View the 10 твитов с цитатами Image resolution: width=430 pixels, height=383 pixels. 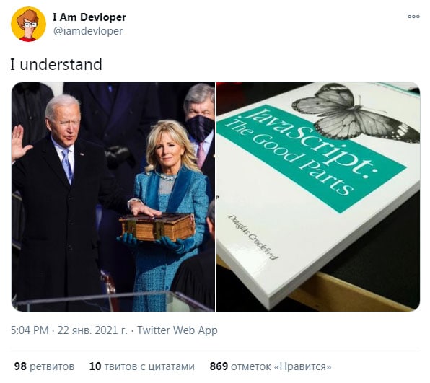[x=142, y=366]
